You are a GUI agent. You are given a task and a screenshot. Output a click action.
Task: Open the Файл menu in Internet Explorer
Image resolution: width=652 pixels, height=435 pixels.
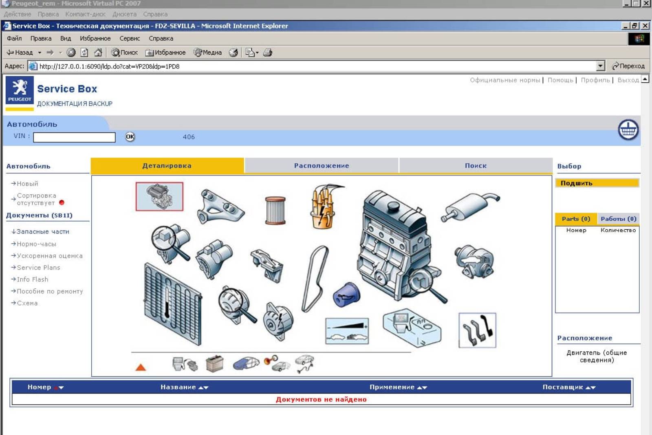[x=14, y=38]
